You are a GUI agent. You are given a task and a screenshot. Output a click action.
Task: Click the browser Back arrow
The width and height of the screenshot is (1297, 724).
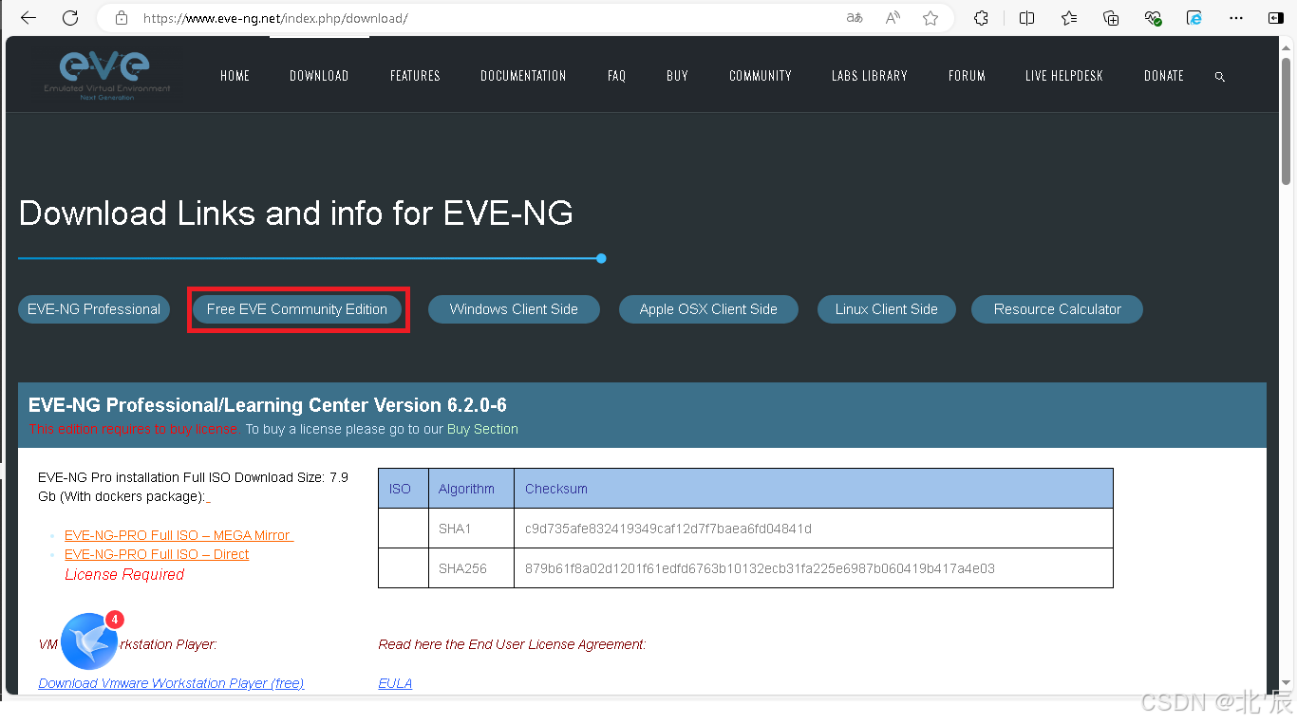28,18
